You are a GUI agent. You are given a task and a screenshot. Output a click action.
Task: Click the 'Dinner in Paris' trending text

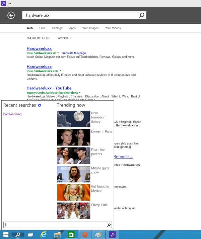click(x=102, y=131)
